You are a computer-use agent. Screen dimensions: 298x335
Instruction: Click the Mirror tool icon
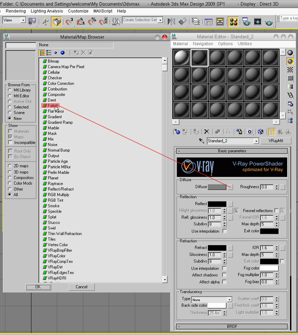pos(171,21)
